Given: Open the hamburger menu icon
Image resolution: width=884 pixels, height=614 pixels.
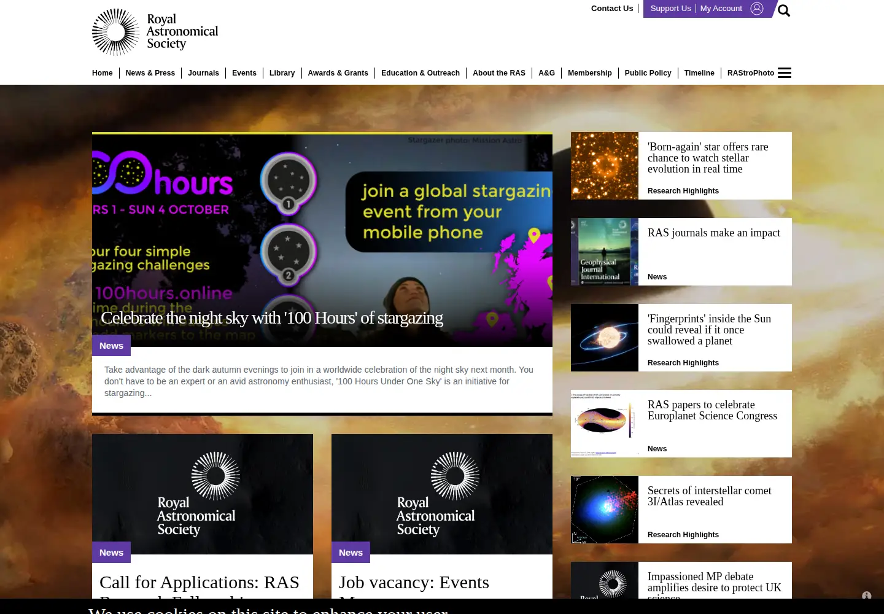Looking at the screenshot, I should [x=785, y=73].
